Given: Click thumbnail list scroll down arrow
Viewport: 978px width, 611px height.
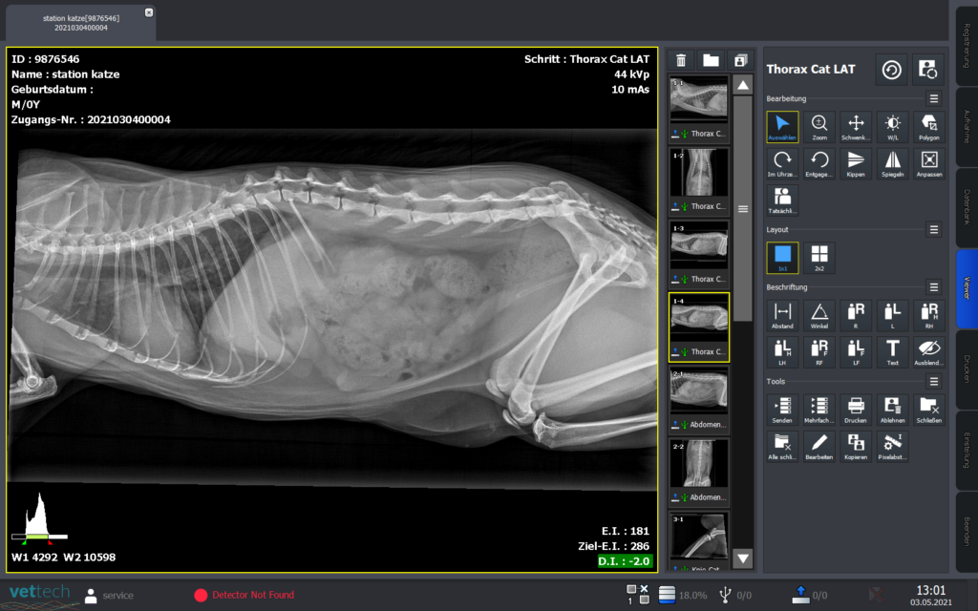Looking at the screenshot, I should [x=743, y=558].
